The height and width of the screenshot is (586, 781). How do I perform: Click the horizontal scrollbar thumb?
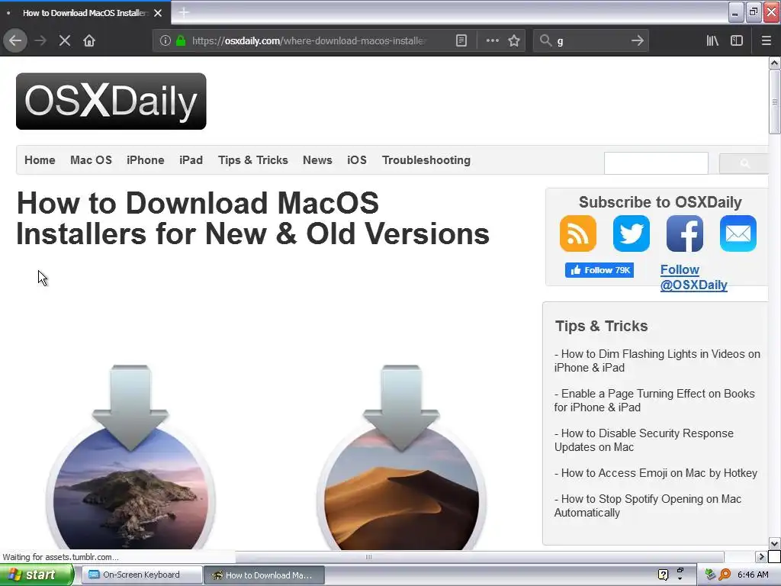tap(368, 556)
